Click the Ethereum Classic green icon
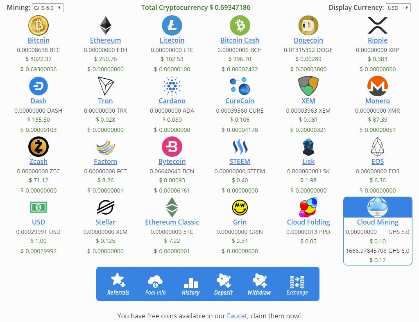The height and width of the screenshot is (322, 419). click(x=172, y=207)
